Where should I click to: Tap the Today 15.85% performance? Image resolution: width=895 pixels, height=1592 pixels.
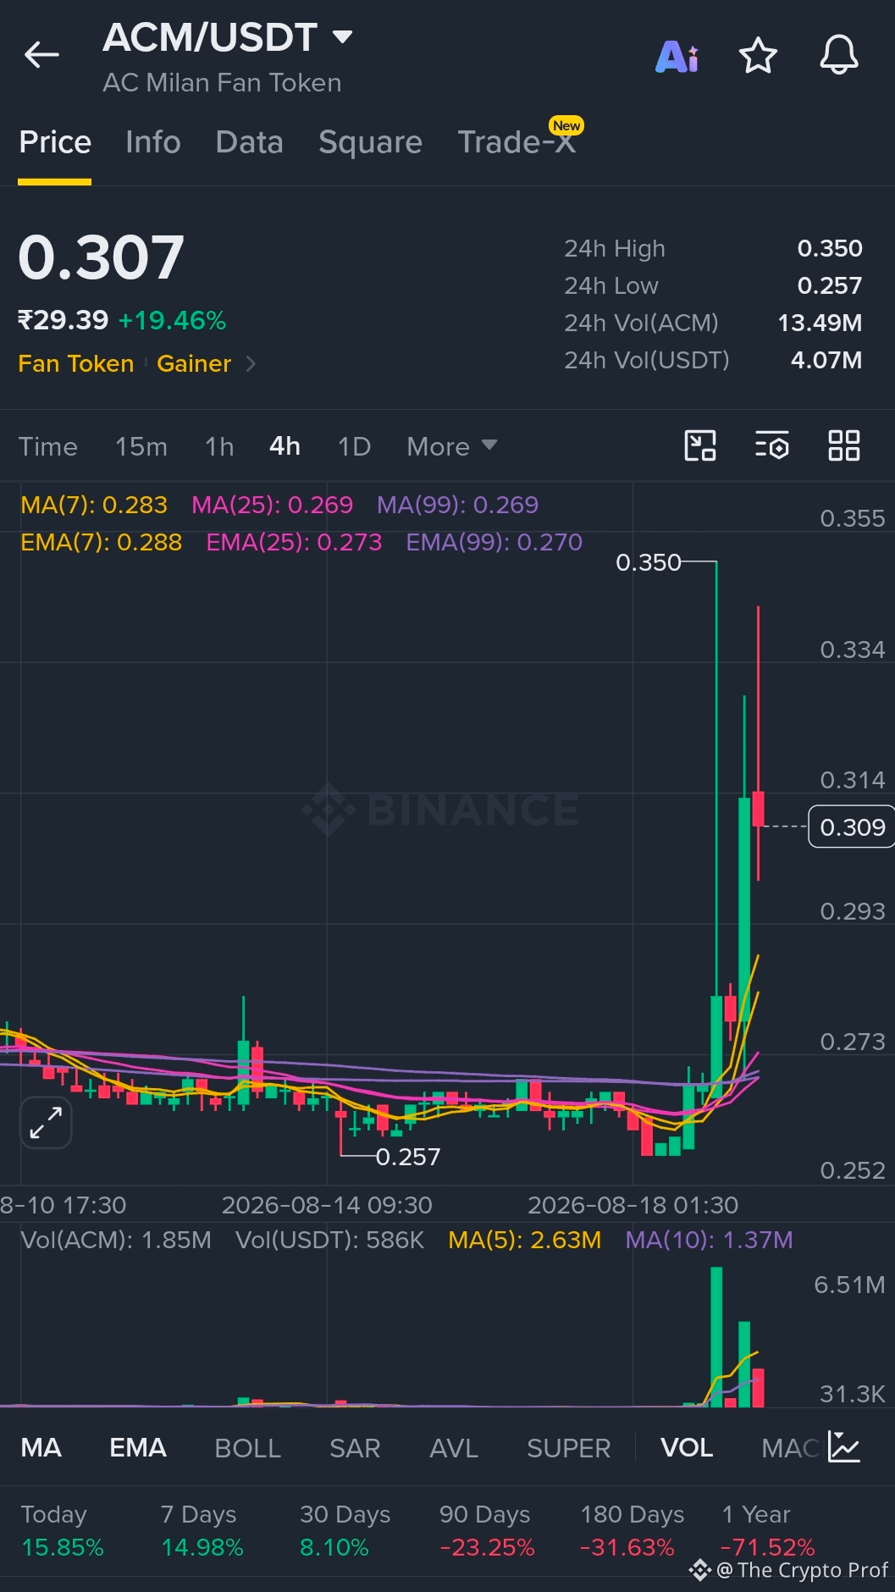(63, 1531)
